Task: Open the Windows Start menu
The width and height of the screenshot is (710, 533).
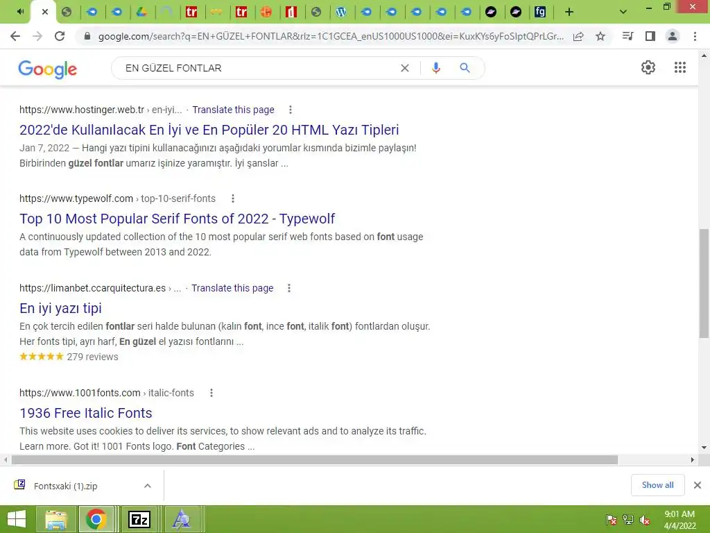Action: coord(17,519)
